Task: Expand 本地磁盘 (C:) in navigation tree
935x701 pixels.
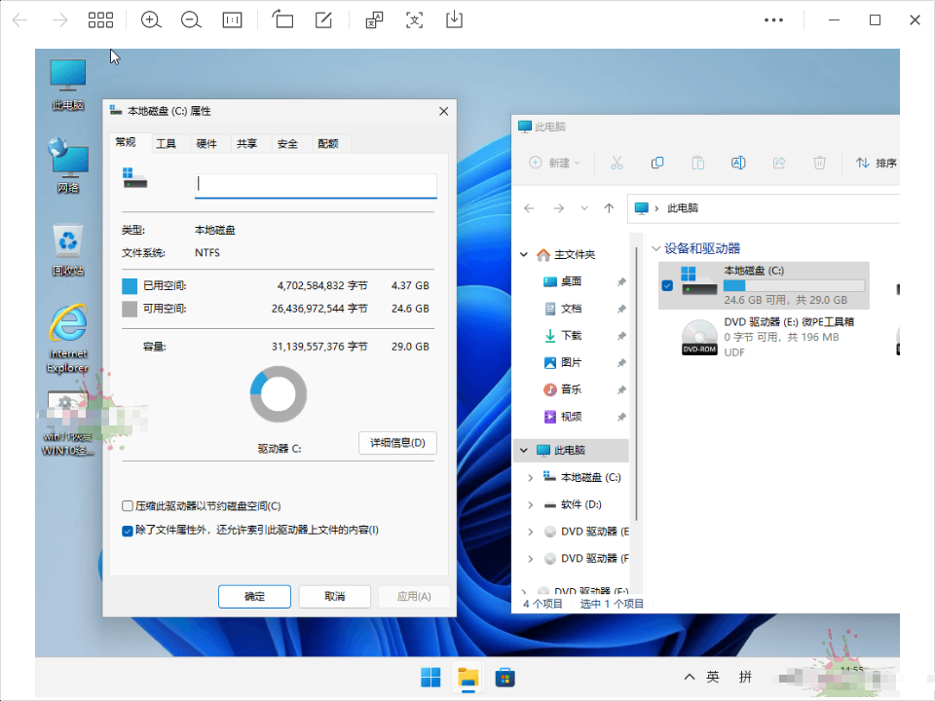Action: pos(530,477)
